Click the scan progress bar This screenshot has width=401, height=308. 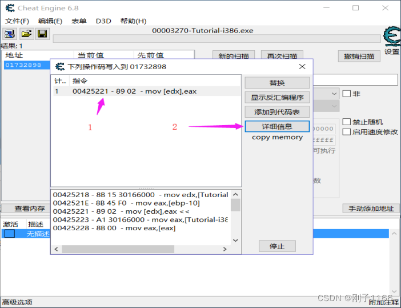pyautogui.click(x=216, y=39)
